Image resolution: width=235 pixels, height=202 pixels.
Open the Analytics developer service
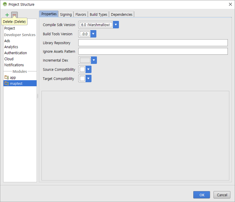11,47
